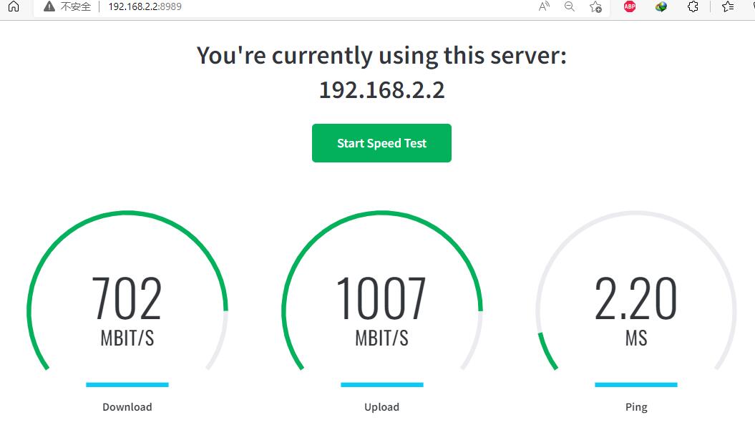This screenshot has width=755, height=430.
Task: Click the not-secure warning triangle icon
Action: tap(49, 6)
